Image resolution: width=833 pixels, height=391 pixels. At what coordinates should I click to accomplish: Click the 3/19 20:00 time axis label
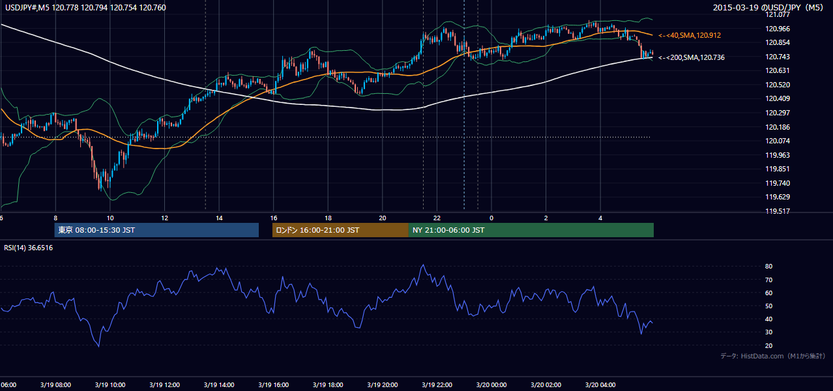(x=383, y=385)
